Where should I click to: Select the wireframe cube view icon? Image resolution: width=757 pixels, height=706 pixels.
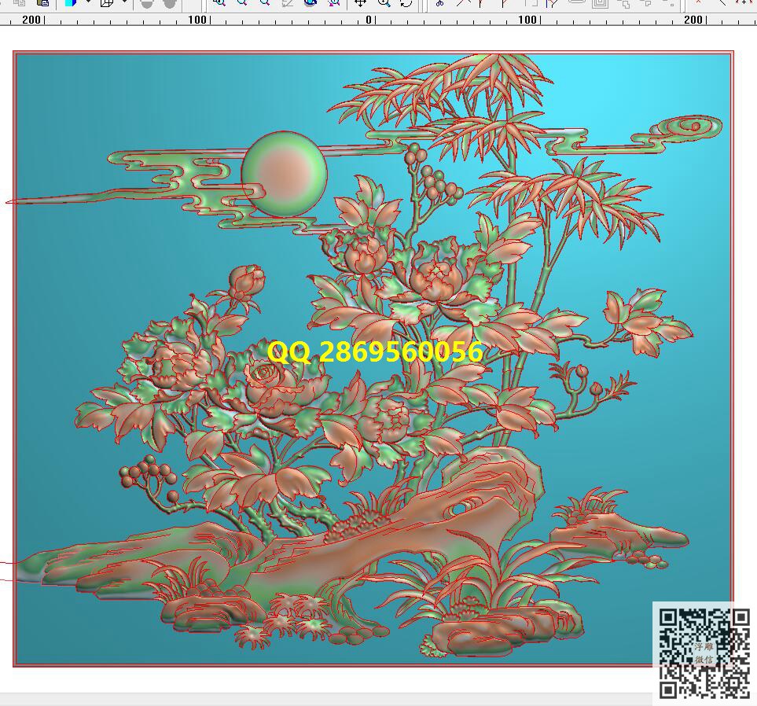click(107, 3)
